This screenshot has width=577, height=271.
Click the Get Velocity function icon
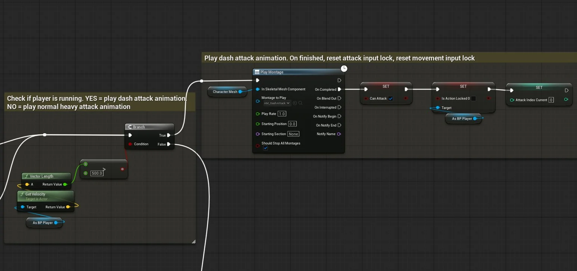(22, 194)
